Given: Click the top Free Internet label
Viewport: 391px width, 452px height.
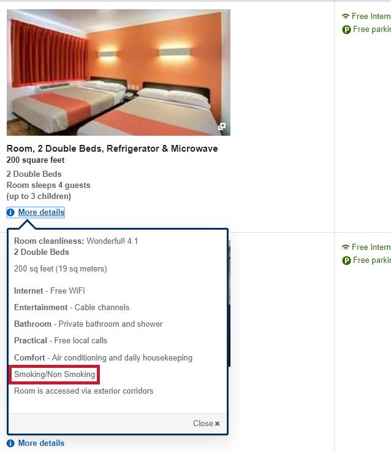Looking at the screenshot, I should coord(371,16).
